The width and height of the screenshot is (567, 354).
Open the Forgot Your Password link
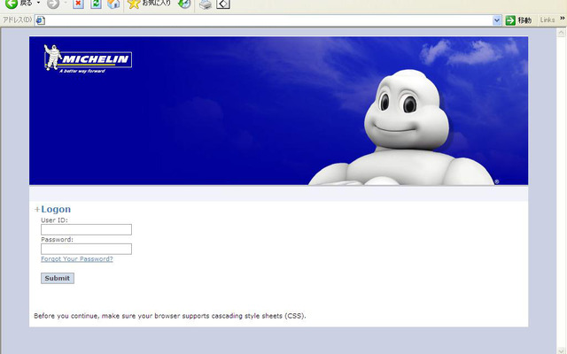pyautogui.click(x=77, y=258)
